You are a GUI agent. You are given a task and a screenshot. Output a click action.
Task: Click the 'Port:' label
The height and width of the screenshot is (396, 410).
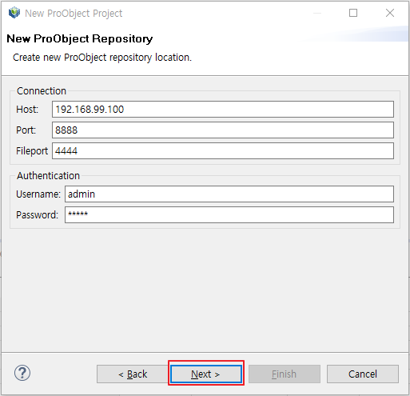coord(26,130)
